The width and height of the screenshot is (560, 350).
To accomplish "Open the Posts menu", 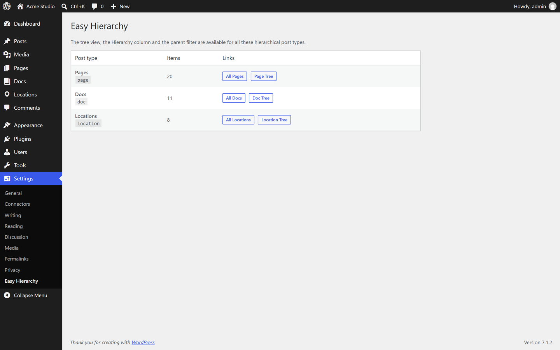I will point(31,41).
